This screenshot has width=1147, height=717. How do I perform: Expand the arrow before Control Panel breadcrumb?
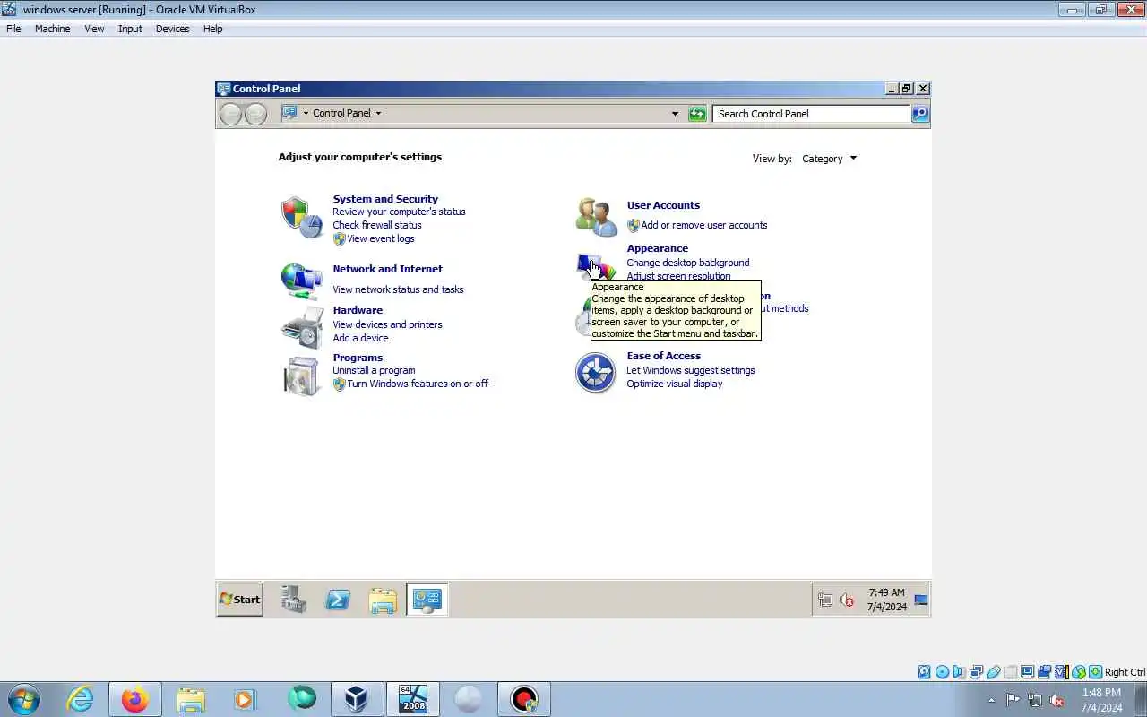[306, 113]
